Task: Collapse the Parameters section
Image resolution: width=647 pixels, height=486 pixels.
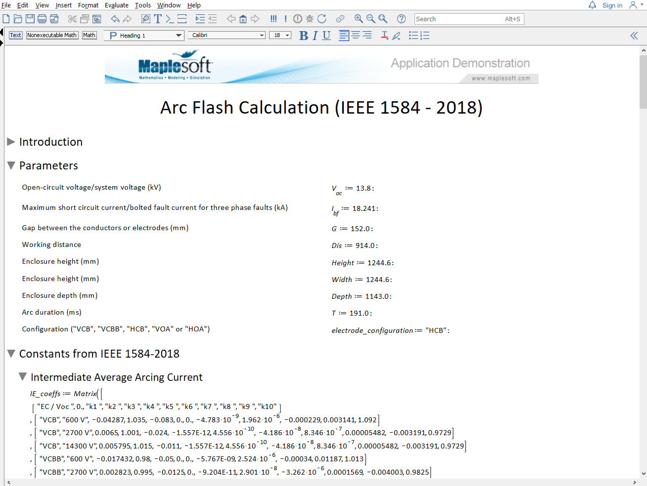Action: (11, 165)
